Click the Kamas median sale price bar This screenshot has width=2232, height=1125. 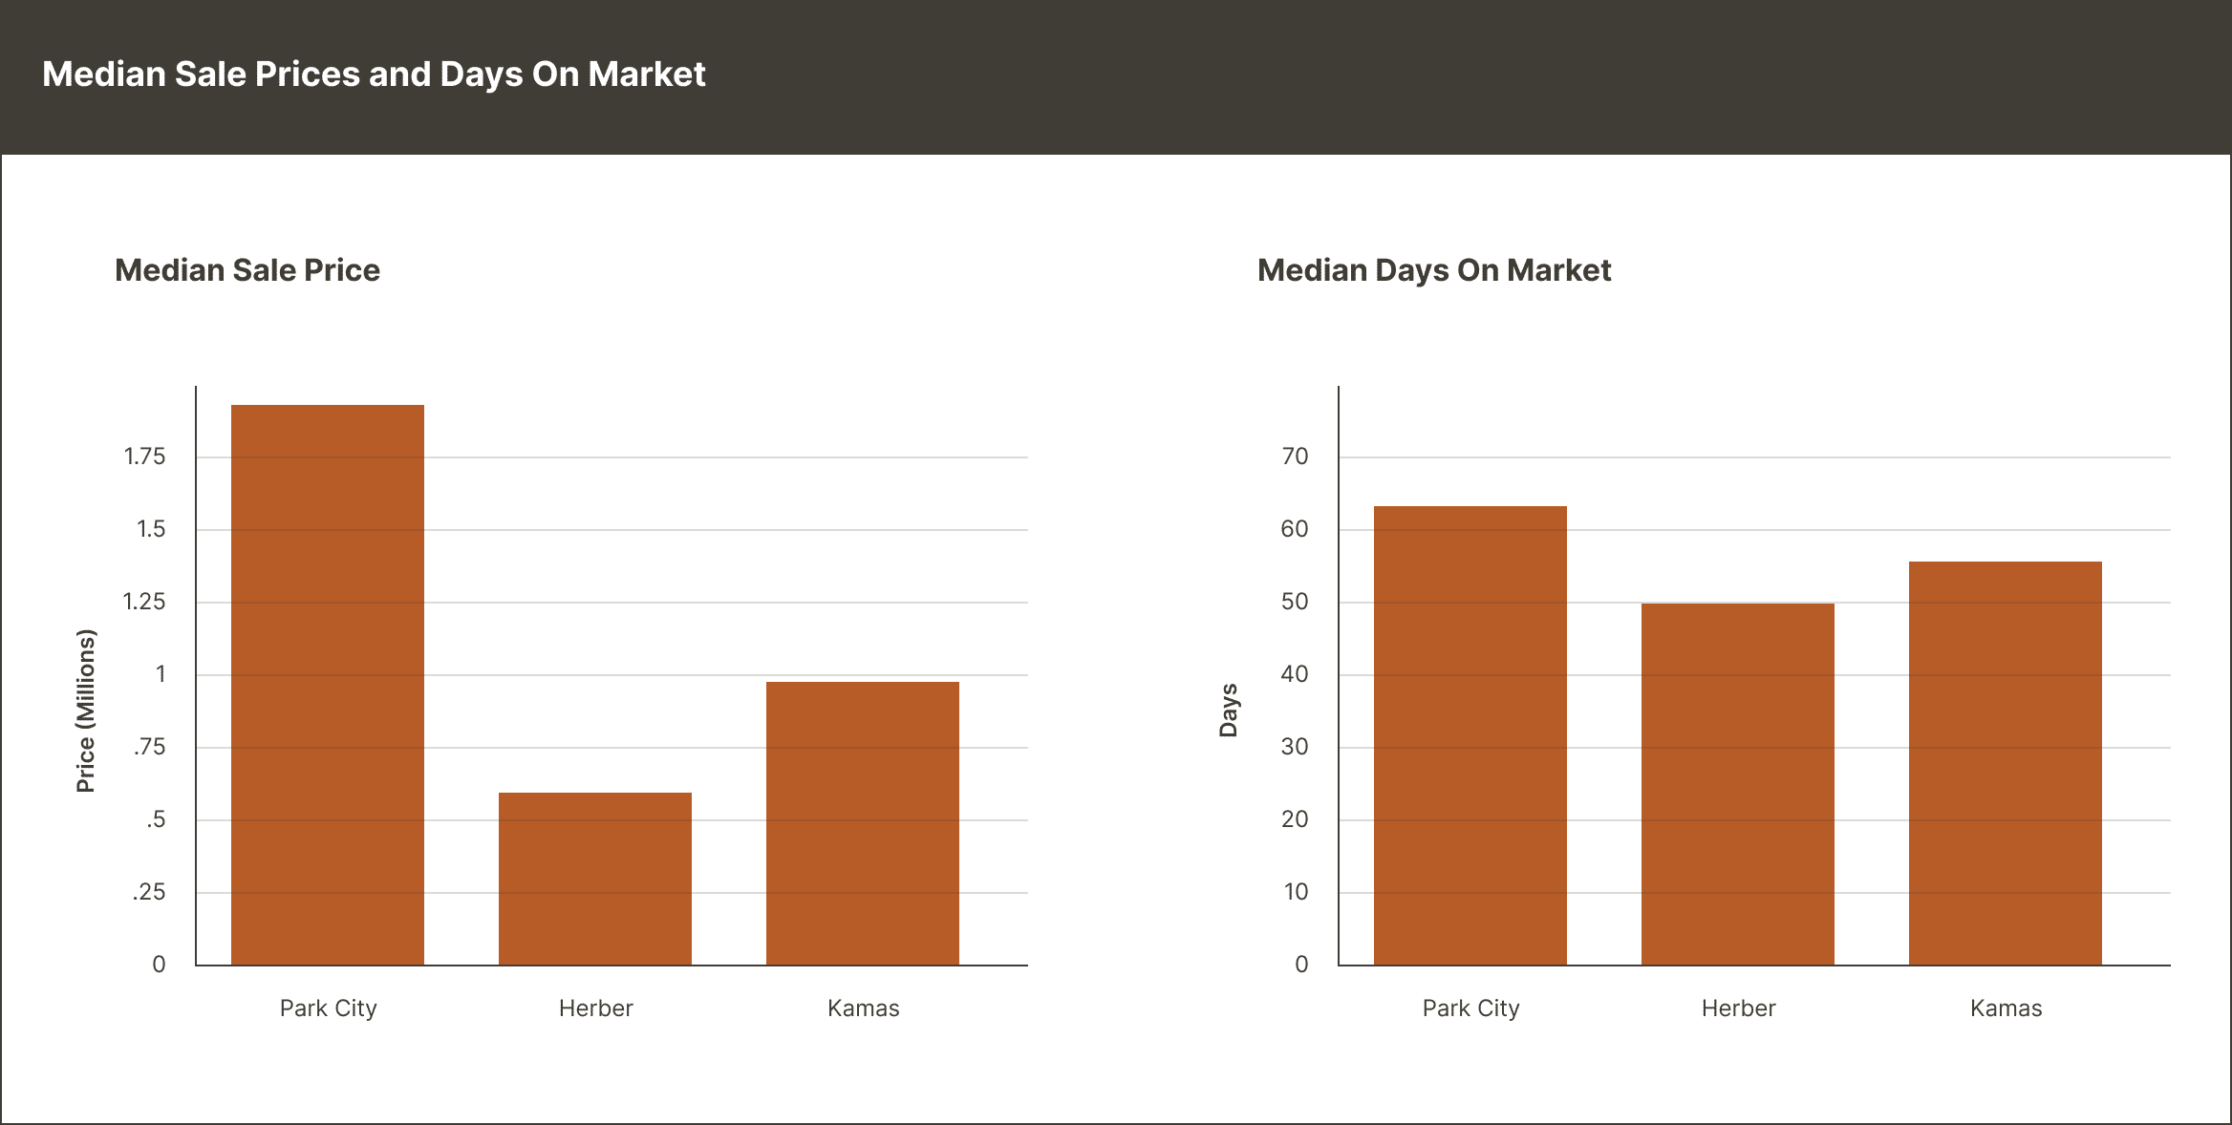(863, 823)
